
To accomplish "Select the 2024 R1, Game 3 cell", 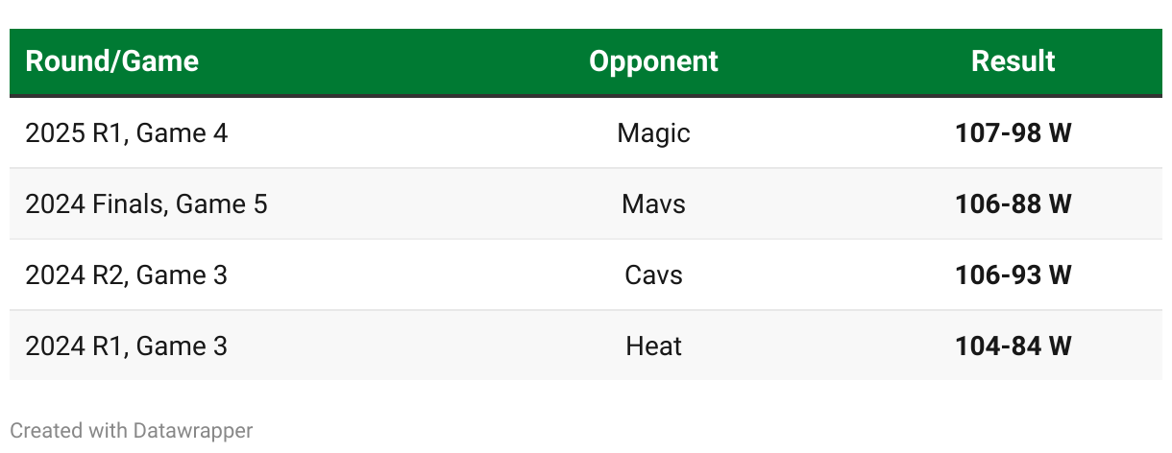I will (127, 346).
